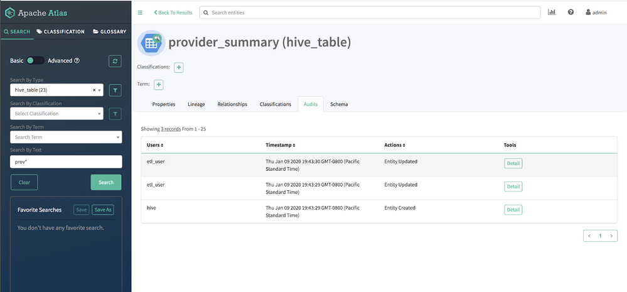The image size is (627, 292).
Task: Add a classification with plus icon
Action: click(179, 68)
